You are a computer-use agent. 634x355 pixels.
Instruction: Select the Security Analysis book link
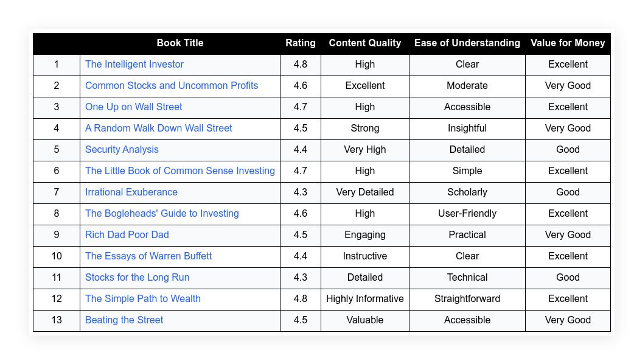point(122,150)
